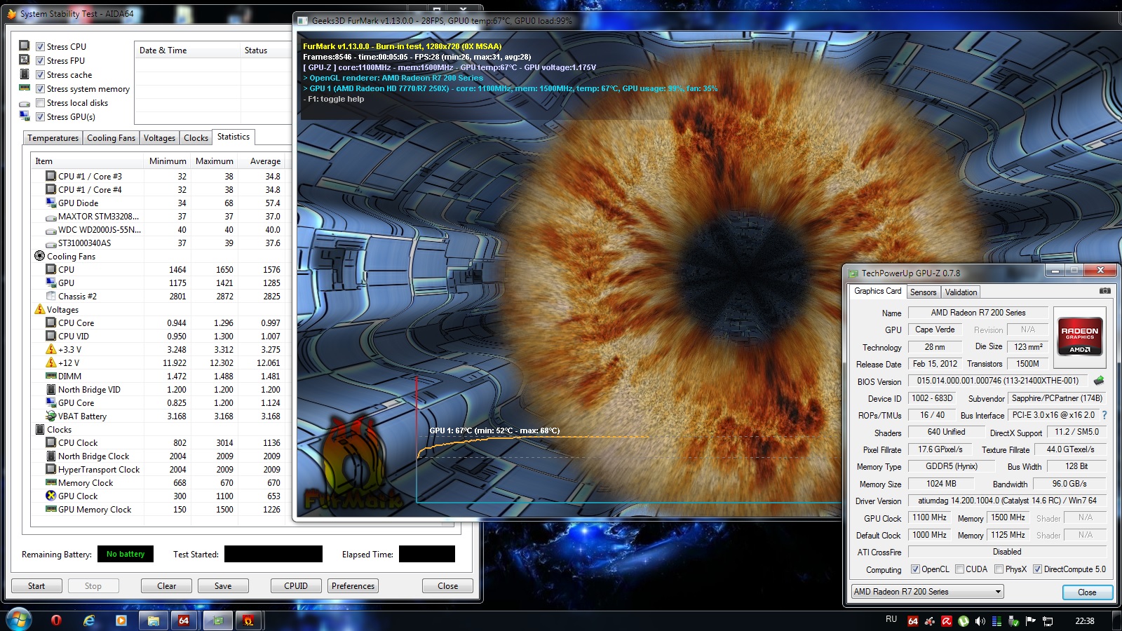The width and height of the screenshot is (1122, 631).
Task: Select the North Bridge VID row
Action: [163, 390]
